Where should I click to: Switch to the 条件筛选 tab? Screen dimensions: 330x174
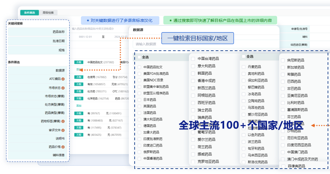click(30, 13)
